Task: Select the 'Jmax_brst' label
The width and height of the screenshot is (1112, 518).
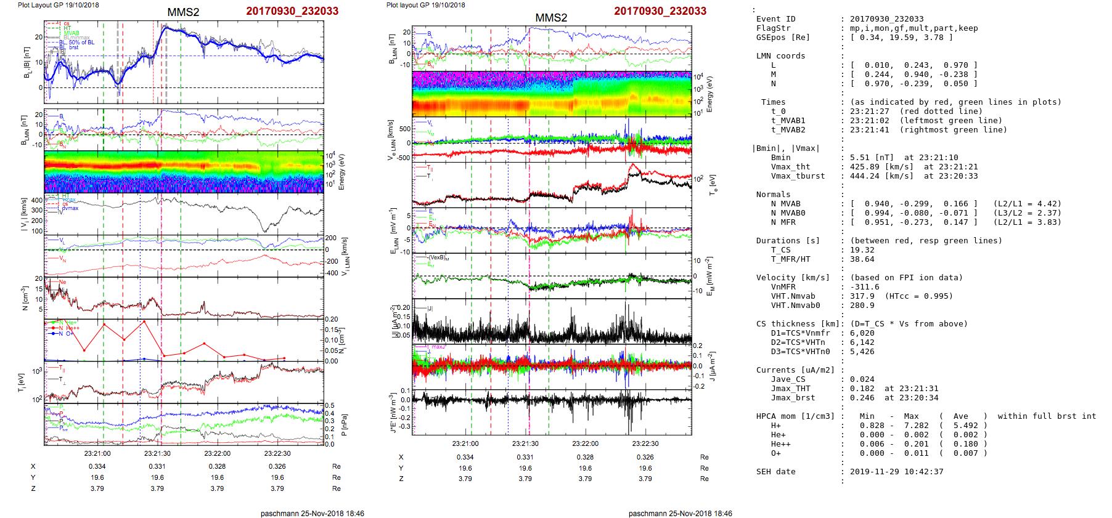Action: point(793,398)
